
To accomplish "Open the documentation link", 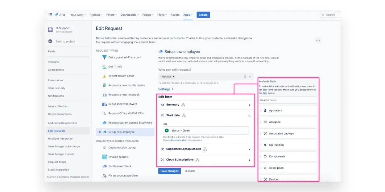I will coord(179,140).
